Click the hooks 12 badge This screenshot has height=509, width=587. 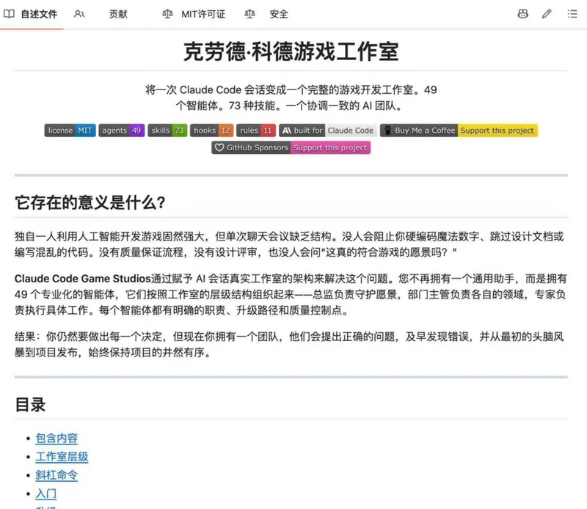pos(212,131)
